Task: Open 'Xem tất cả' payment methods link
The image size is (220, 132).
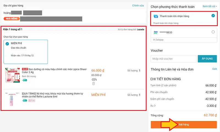Action: point(210,6)
